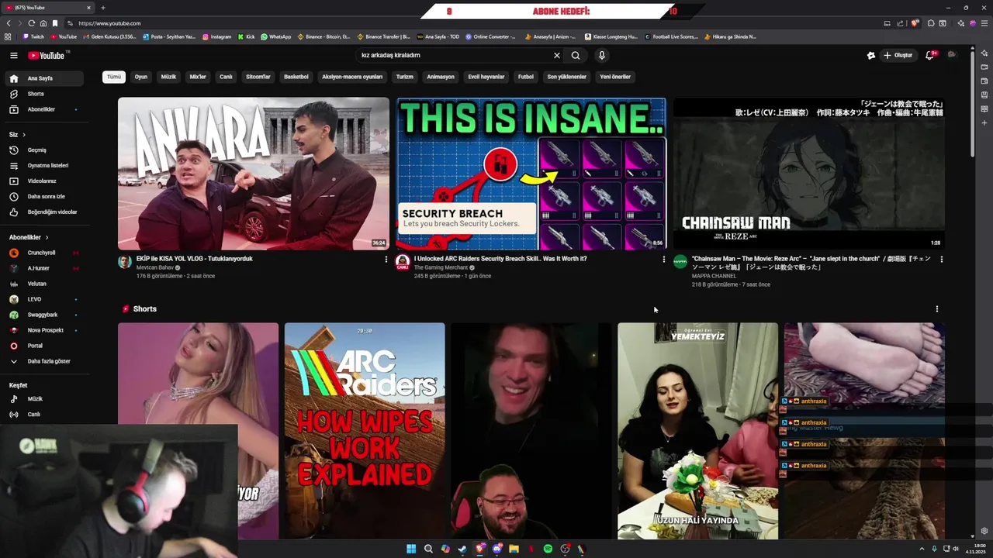Open Spotify from the taskbar

(x=548, y=549)
